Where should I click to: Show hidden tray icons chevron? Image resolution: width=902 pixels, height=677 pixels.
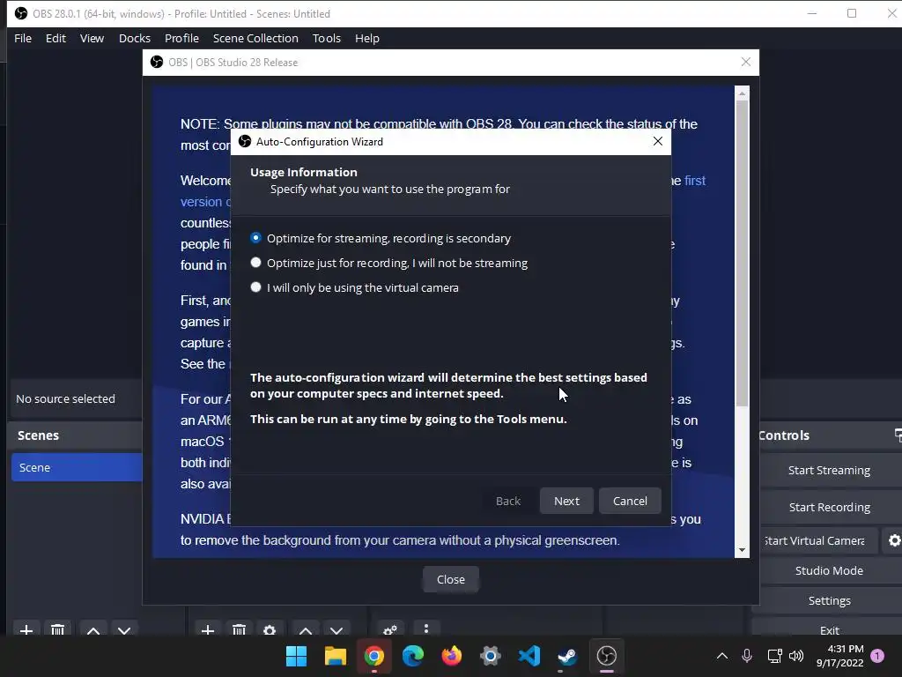click(x=722, y=656)
